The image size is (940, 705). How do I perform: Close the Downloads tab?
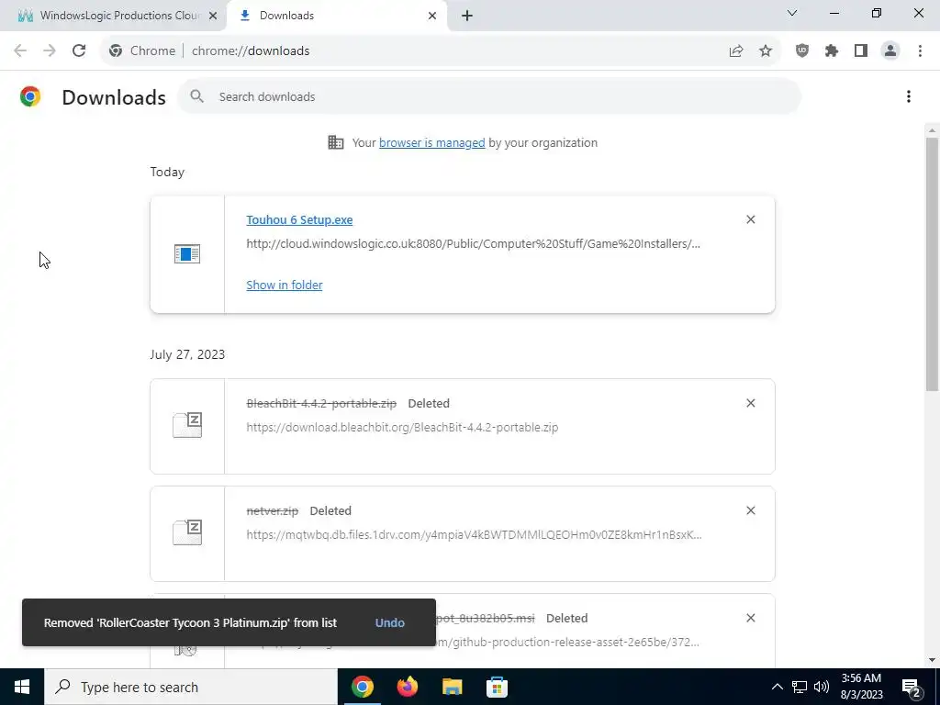432,16
